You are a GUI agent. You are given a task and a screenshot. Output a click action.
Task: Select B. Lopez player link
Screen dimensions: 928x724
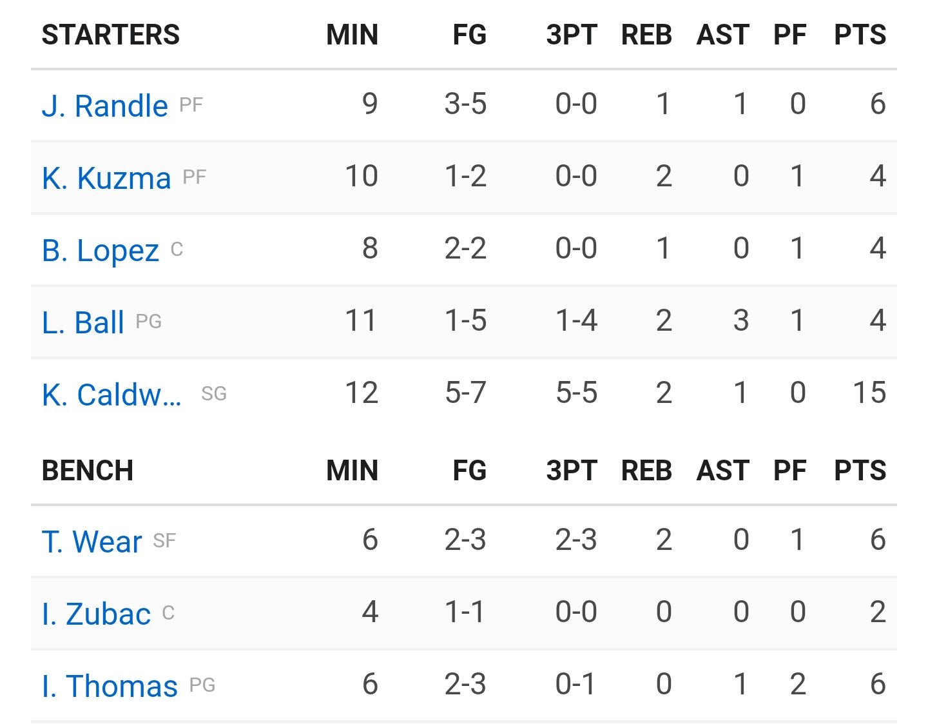100,250
